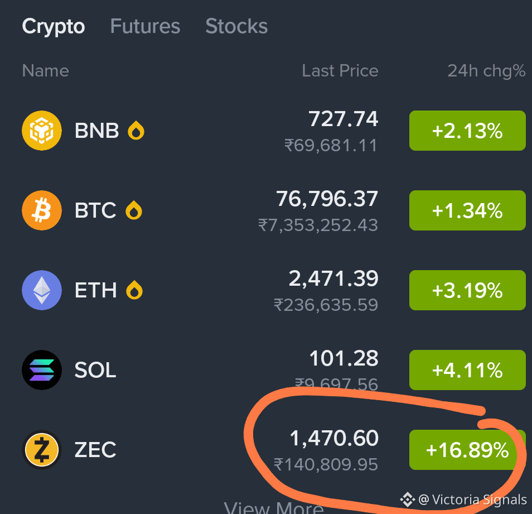Click the Binance logo in the watermark

pyautogui.click(x=407, y=499)
